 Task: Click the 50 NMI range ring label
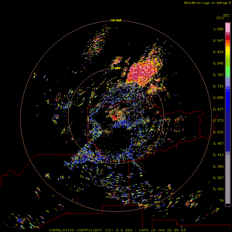[116, 68]
